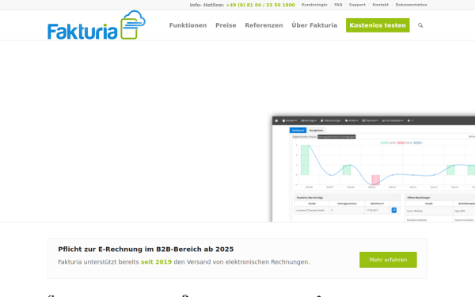Open Kundenlogin link
This screenshot has width=475, height=297.
[314, 5]
